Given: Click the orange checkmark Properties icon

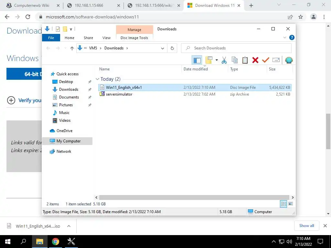Looking at the screenshot, I should coord(266,60).
